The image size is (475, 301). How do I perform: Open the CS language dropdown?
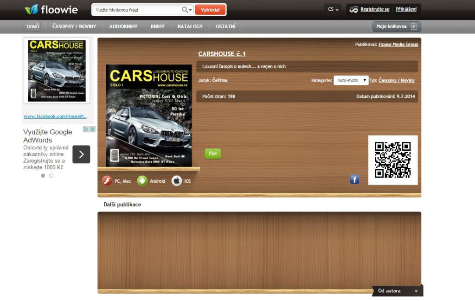pos(333,9)
